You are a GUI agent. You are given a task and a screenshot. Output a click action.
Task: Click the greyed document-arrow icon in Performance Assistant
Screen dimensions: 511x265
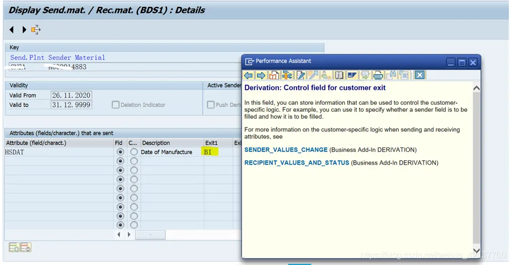tap(365, 75)
